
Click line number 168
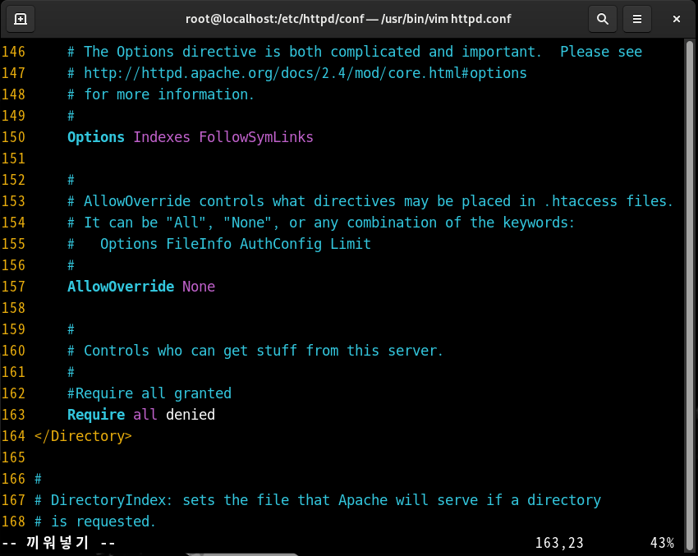click(13, 522)
